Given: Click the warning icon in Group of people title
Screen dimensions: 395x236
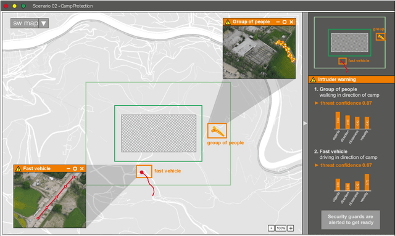Looking at the screenshot, I should click(x=228, y=22).
